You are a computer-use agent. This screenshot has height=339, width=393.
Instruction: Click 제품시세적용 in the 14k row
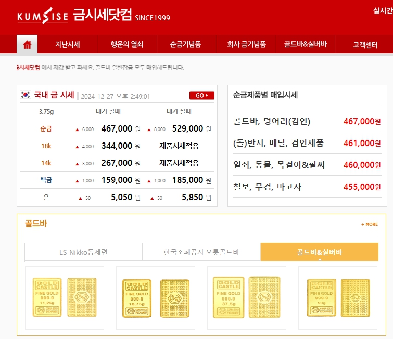point(179,163)
